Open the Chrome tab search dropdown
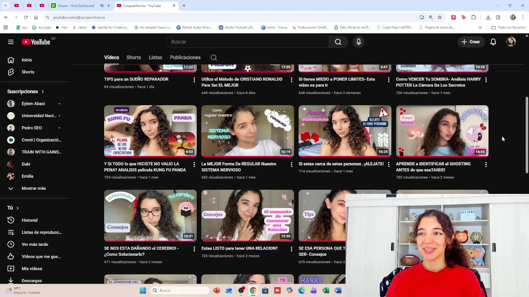This screenshot has width=529, height=297. point(5,6)
